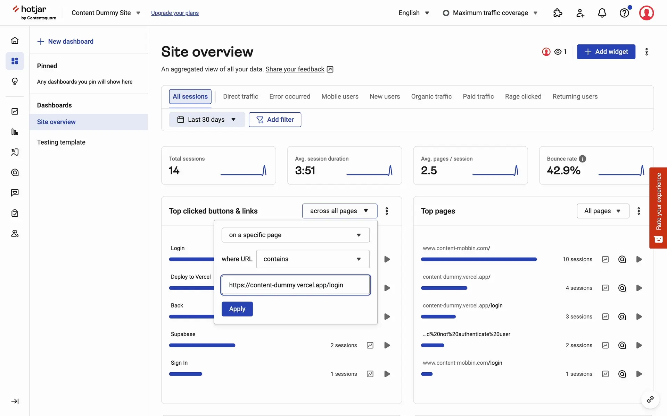Click the viewers eye icon

click(x=558, y=52)
